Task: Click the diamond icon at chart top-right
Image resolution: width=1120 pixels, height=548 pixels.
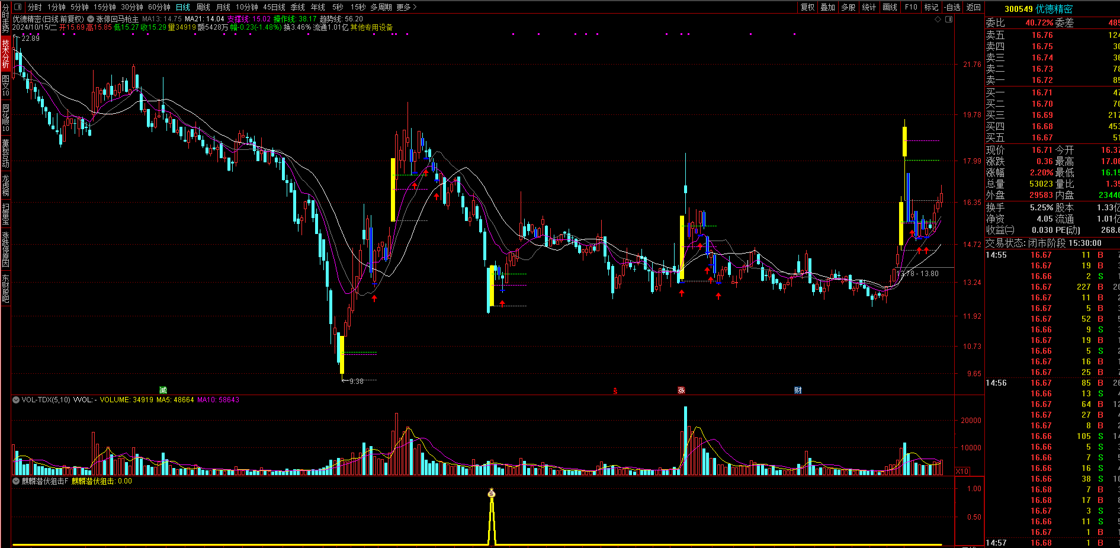Action: pyautogui.click(x=938, y=20)
